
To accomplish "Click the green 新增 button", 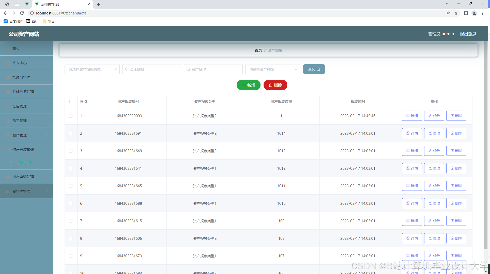I will [x=249, y=85].
